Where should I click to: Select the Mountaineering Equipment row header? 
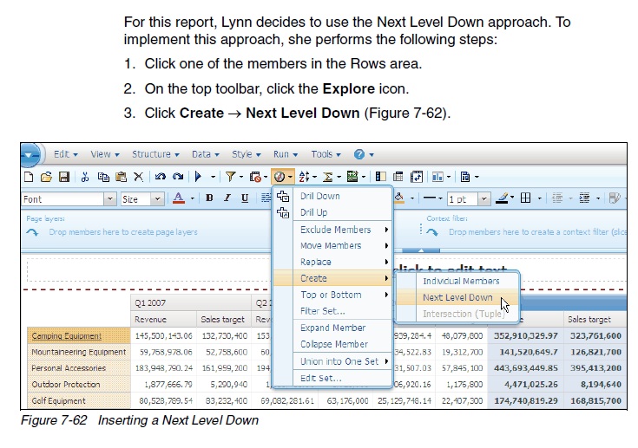pos(79,352)
